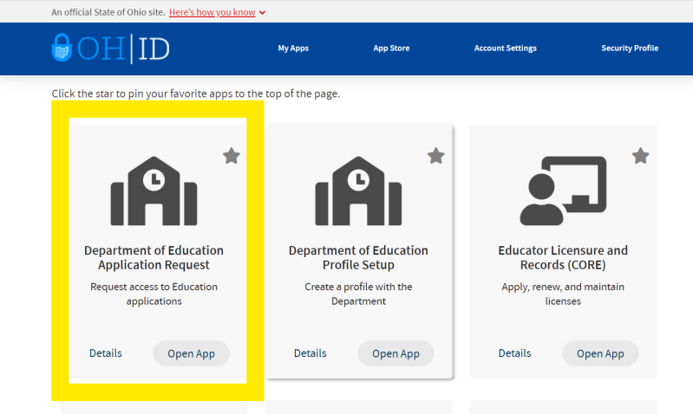Viewport: 693px width, 414px height.
Task: Click the teacher whiteboard icon on CORE card
Action: click(x=563, y=191)
